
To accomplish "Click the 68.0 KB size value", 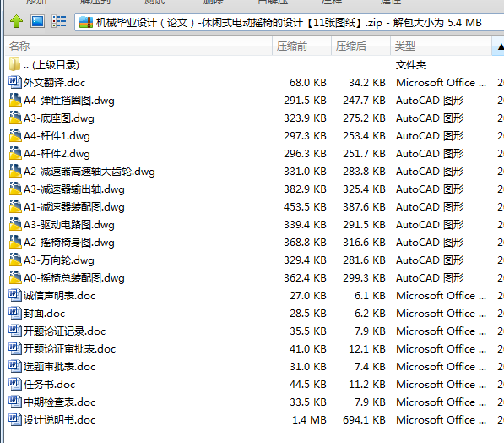I will click(x=307, y=82).
